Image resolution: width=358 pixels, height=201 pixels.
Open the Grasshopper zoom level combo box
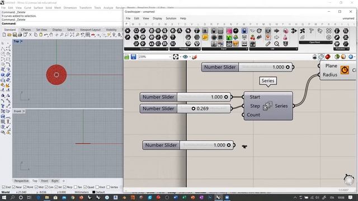pos(154,57)
